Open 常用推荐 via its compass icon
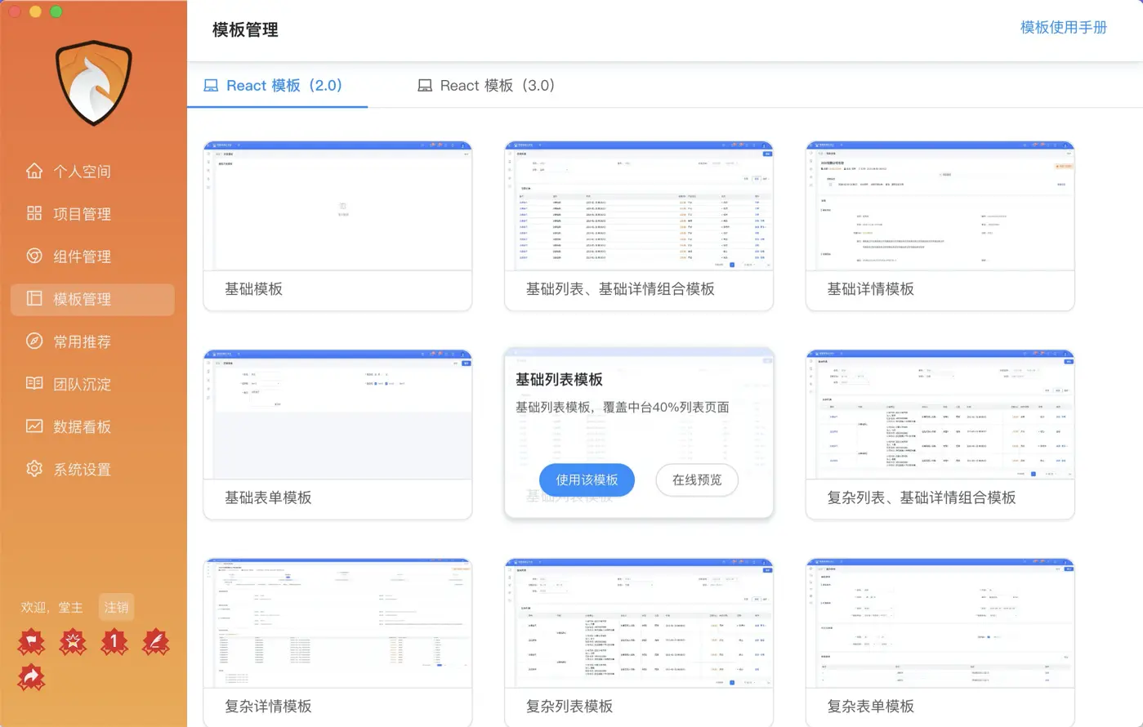Image resolution: width=1143 pixels, height=727 pixels. coord(34,341)
